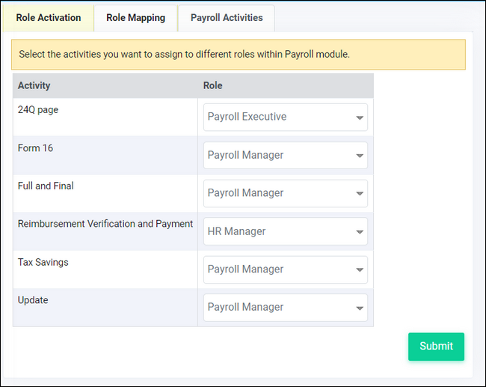Open the Full and Final role dropdown

pyautogui.click(x=286, y=193)
